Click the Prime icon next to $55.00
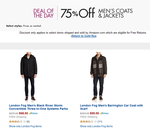Screen dimensions: 150x128 (x=104, y=113)
